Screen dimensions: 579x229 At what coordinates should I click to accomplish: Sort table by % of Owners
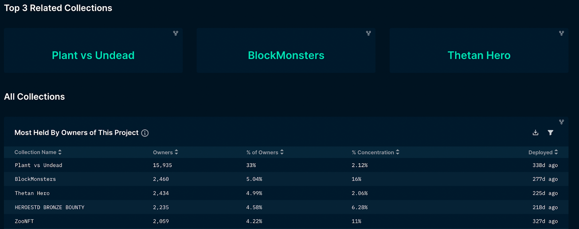point(265,152)
